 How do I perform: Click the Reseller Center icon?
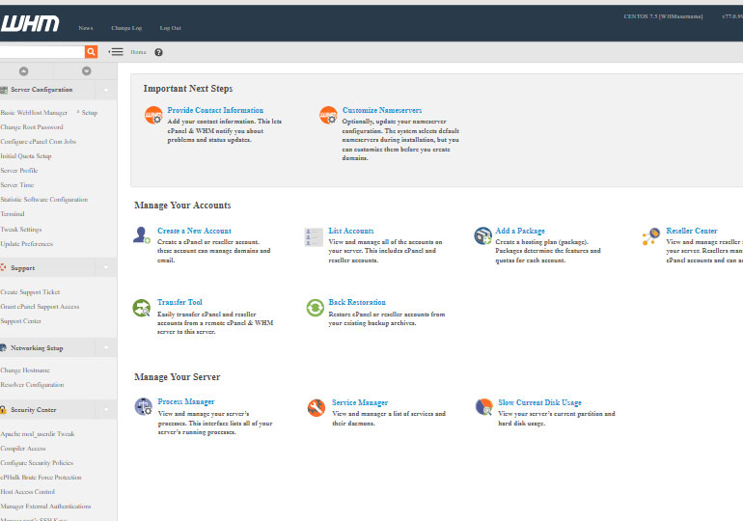651,235
